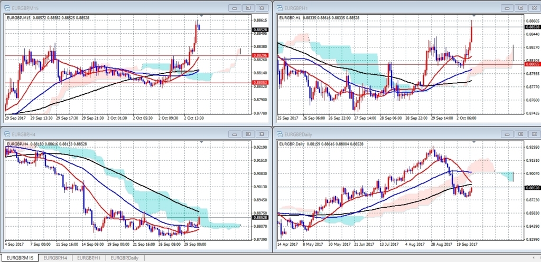The image size is (541, 262).
Task: Close the EURGBP,M15 chart window
Action: click(x=262, y=7)
